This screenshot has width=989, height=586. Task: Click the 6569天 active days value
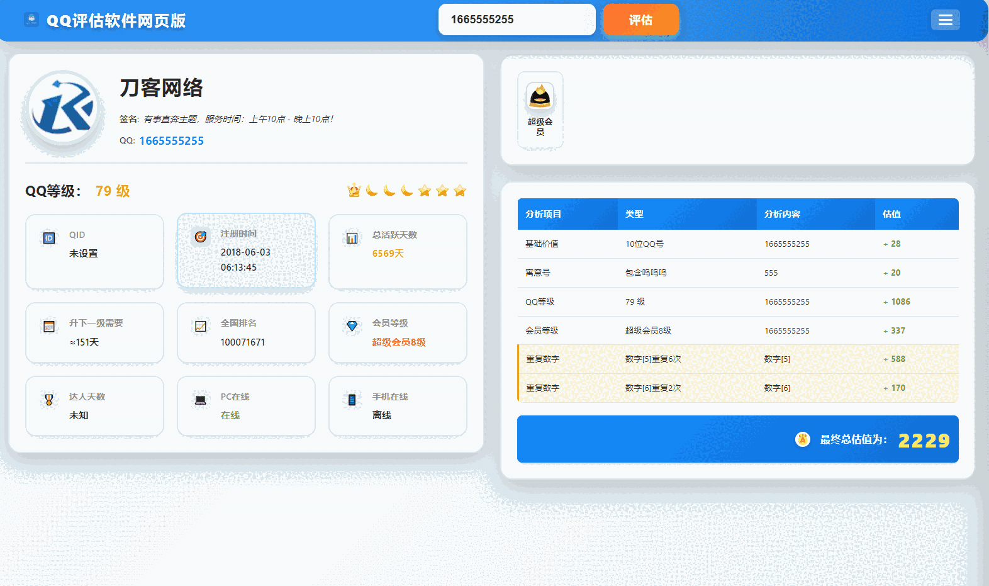(388, 254)
